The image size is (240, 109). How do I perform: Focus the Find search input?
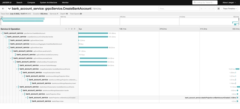[179, 9]
